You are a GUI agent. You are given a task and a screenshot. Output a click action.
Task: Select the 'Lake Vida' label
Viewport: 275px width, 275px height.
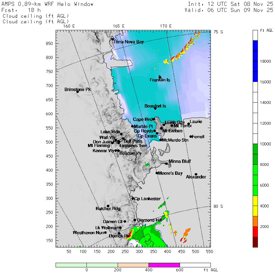110,132
